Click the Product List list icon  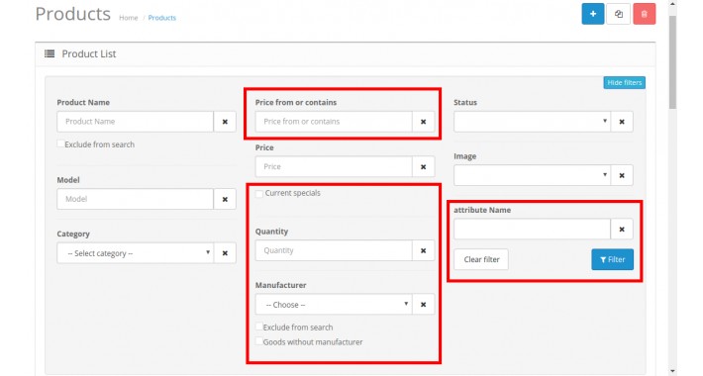pos(50,53)
